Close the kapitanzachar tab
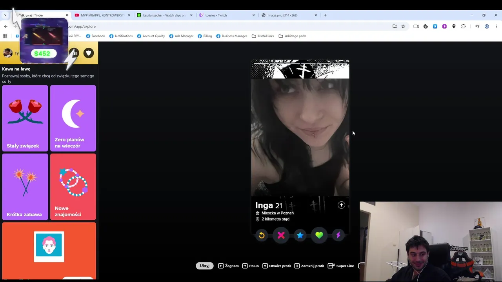 [191, 15]
